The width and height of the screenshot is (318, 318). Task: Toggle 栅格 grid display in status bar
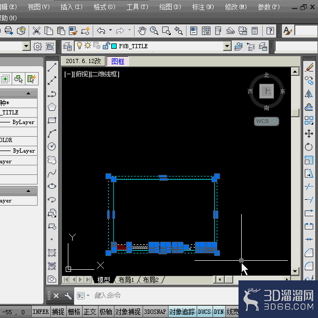pos(74,312)
